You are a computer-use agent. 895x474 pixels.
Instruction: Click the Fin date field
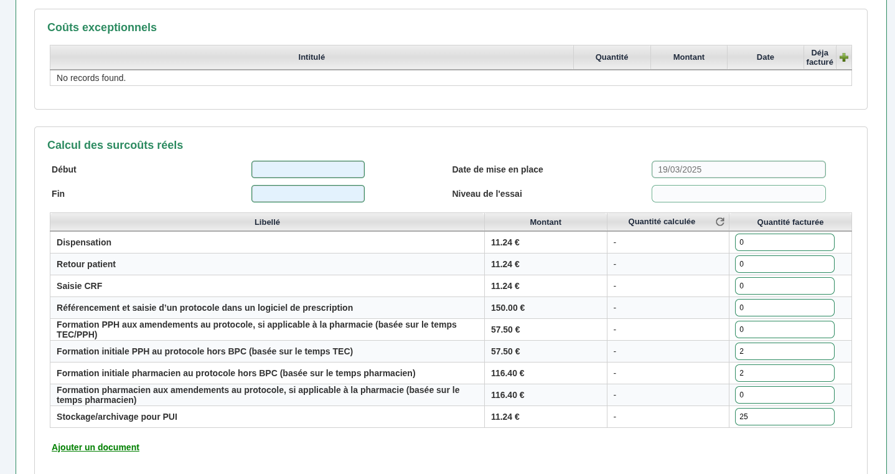tap(307, 194)
